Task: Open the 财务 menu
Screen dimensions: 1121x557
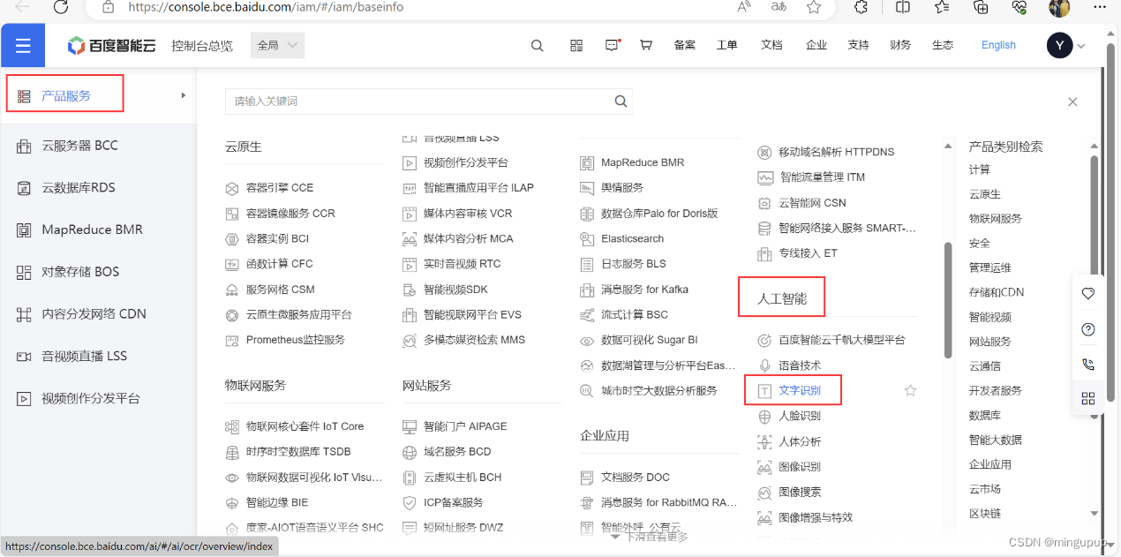Action: 900,46
